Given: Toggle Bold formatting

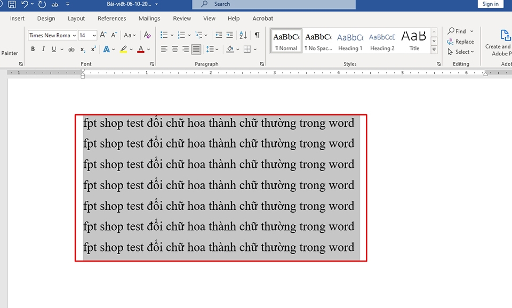Looking at the screenshot, I should (x=33, y=49).
